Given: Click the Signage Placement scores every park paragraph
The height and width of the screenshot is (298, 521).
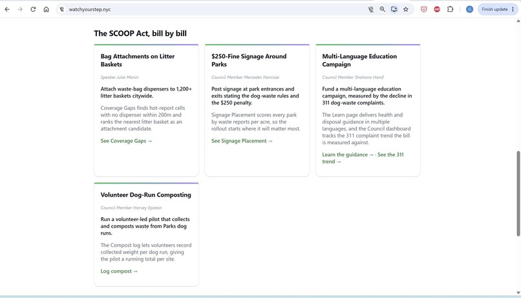Looking at the screenshot, I should [256, 122].
